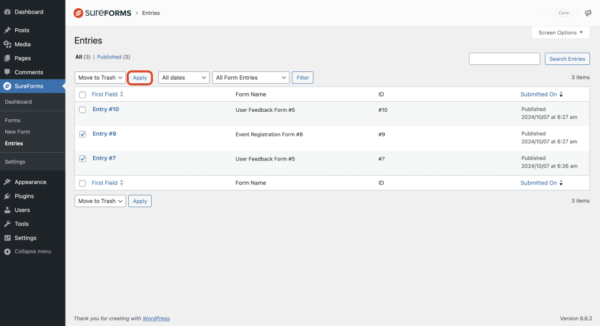Go to the Appearance menu

30,182
